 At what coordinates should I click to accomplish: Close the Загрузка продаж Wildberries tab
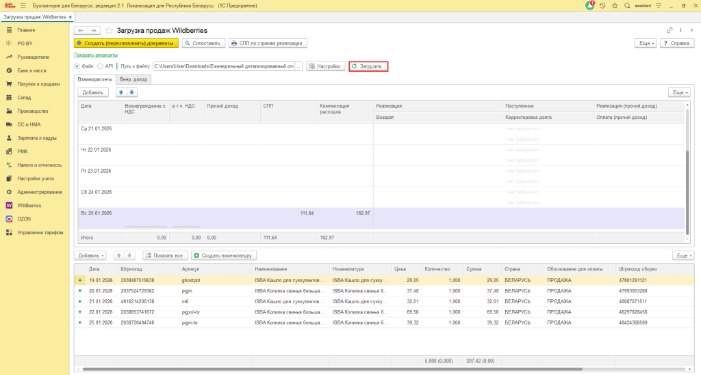click(71, 17)
